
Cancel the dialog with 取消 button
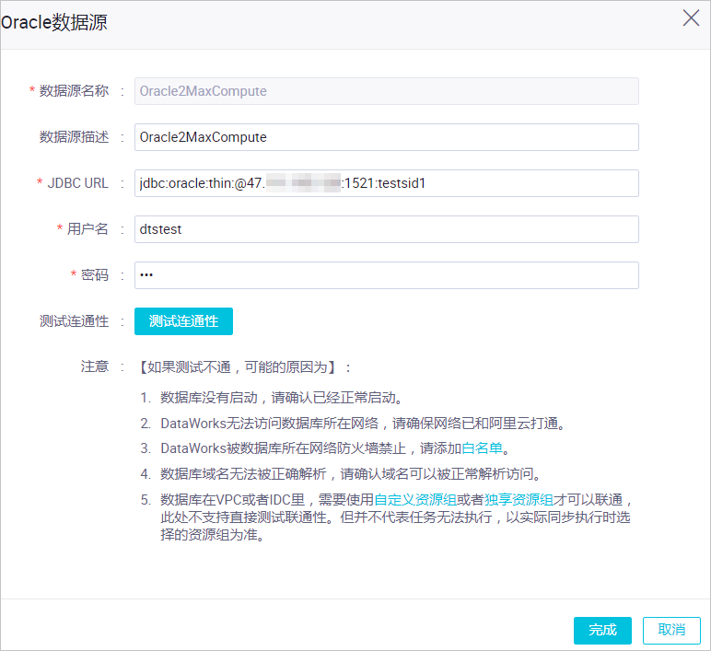tap(671, 630)
